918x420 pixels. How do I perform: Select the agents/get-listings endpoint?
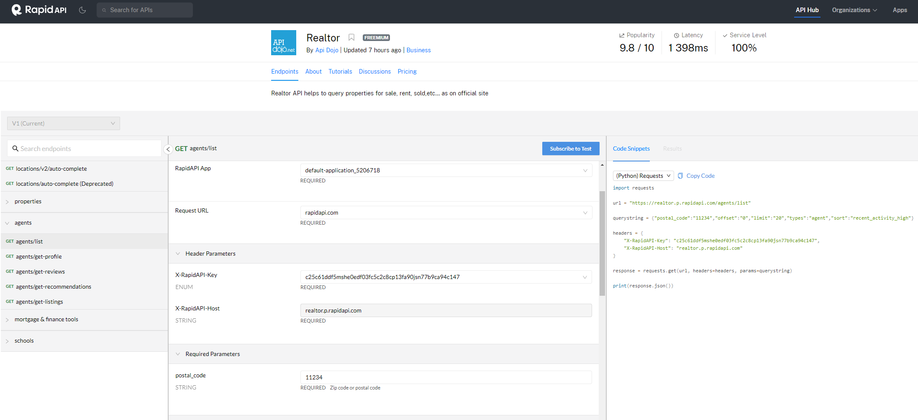tap(85, 302)
